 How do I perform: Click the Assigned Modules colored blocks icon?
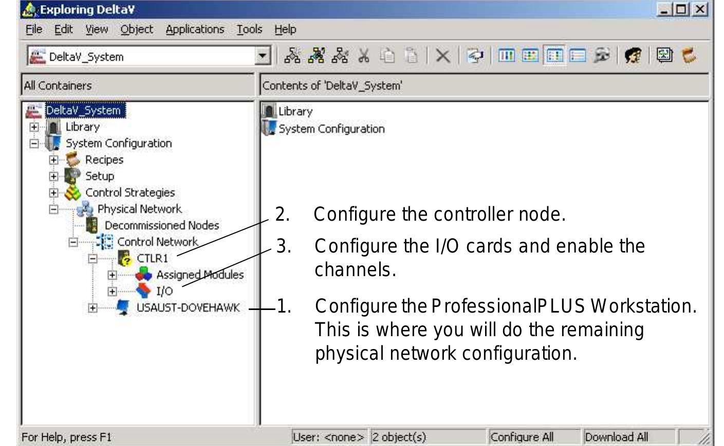click(143, 275)
